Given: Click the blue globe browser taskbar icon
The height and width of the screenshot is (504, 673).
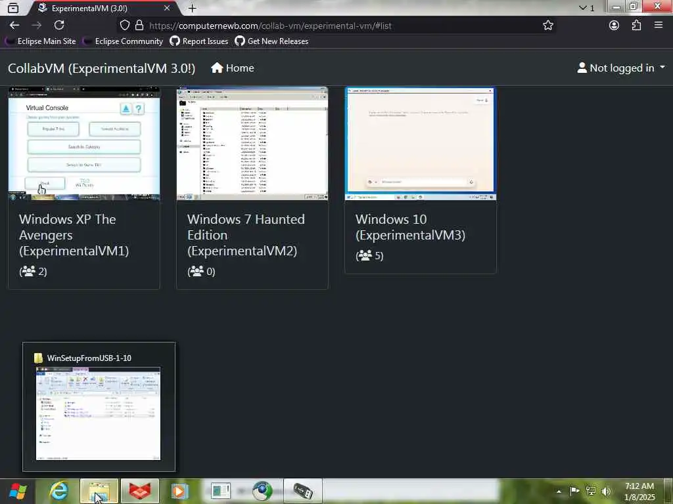Looking at the screenshot, I should pos(262,491).
